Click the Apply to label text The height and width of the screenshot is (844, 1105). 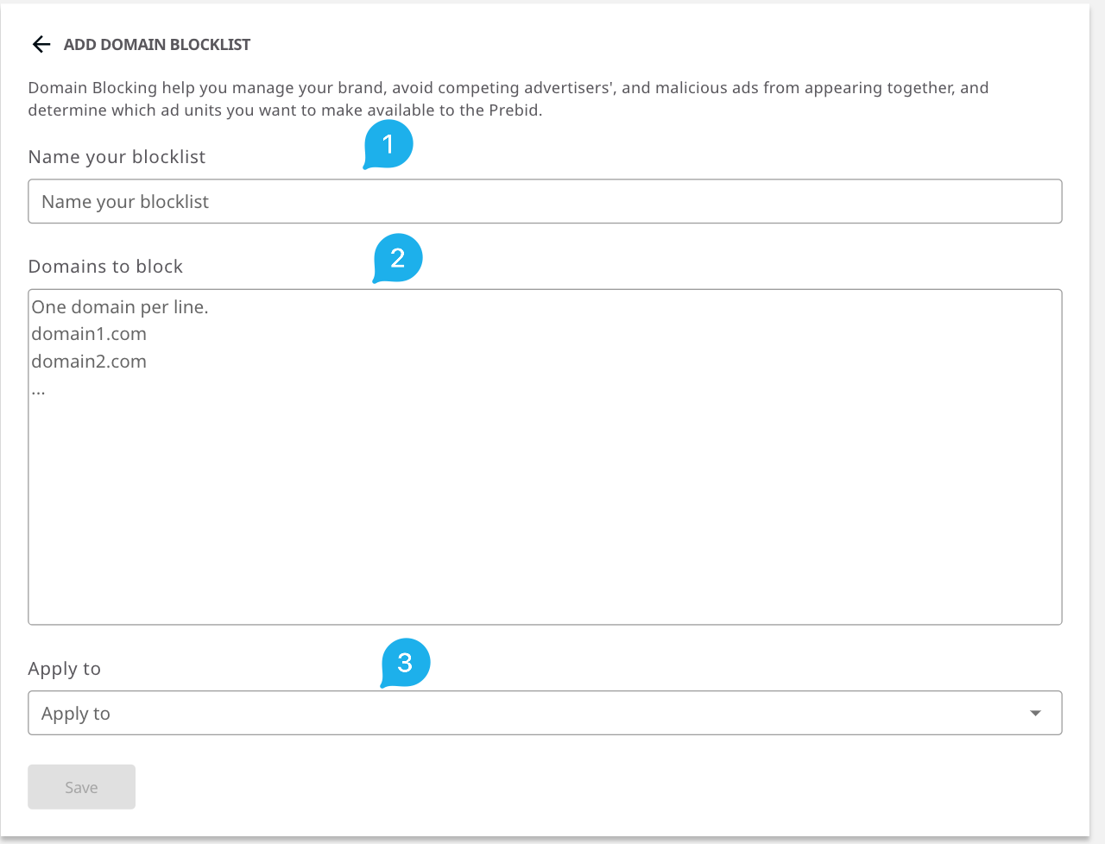tap(64, 668)
